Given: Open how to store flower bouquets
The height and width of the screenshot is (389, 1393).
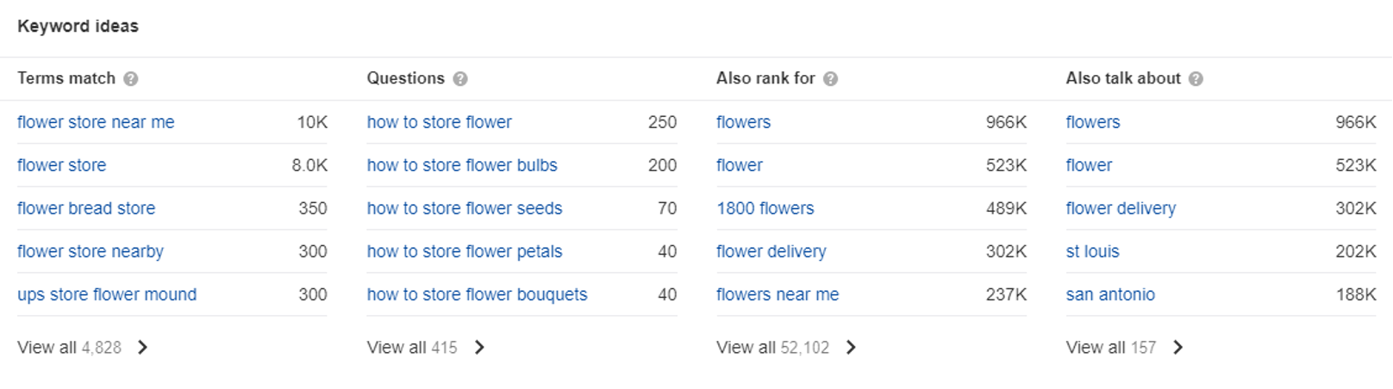Looking at the screenshot, I should tap(477, 294).
